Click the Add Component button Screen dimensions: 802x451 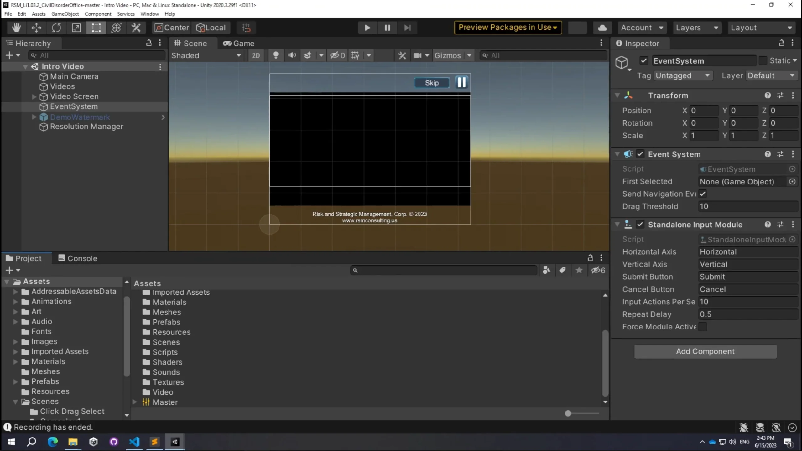(x=705, y=351)
